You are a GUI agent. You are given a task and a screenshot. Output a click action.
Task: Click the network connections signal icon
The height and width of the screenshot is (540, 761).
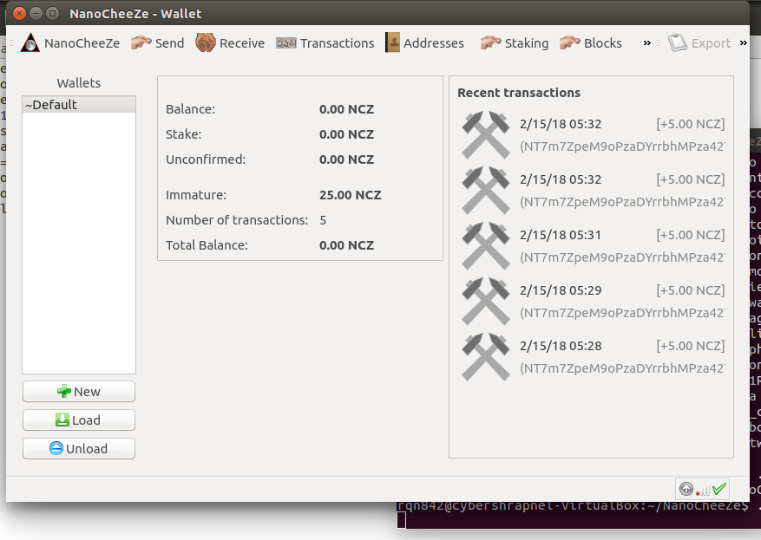tap(702, 490)
